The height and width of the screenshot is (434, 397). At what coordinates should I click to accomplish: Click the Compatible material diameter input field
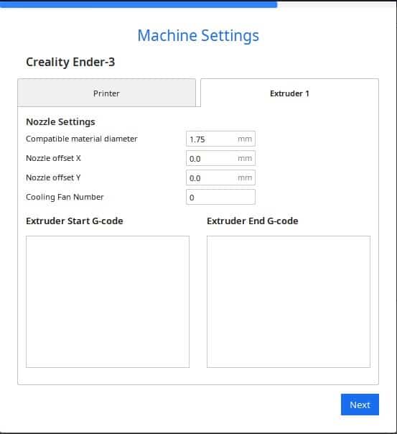(220, 139)
